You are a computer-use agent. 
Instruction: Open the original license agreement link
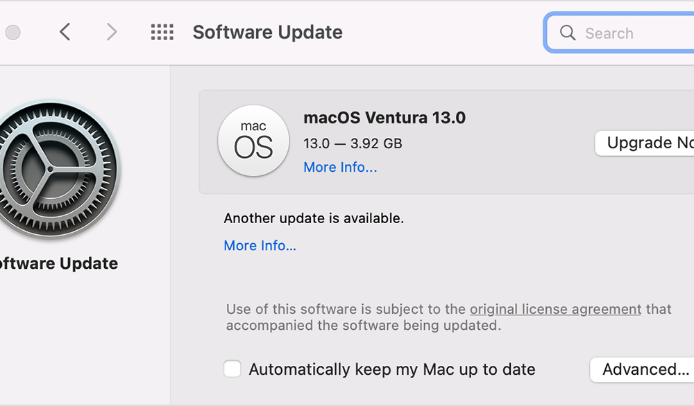pos(555,309)
